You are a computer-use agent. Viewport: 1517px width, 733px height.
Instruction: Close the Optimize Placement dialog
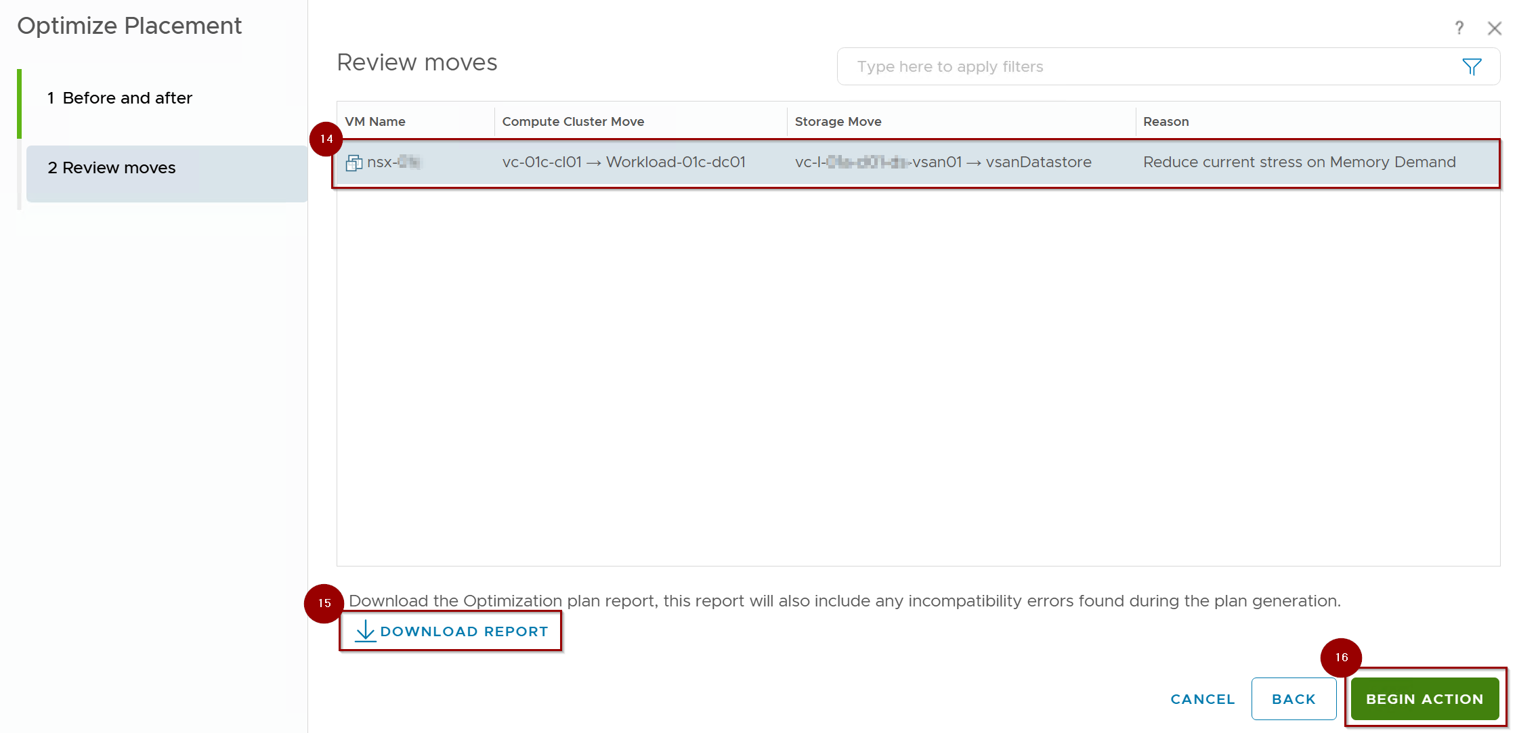point(1494,28)
